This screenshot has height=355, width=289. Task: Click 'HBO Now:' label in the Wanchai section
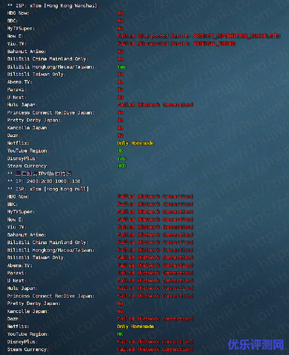pos(18,13)
